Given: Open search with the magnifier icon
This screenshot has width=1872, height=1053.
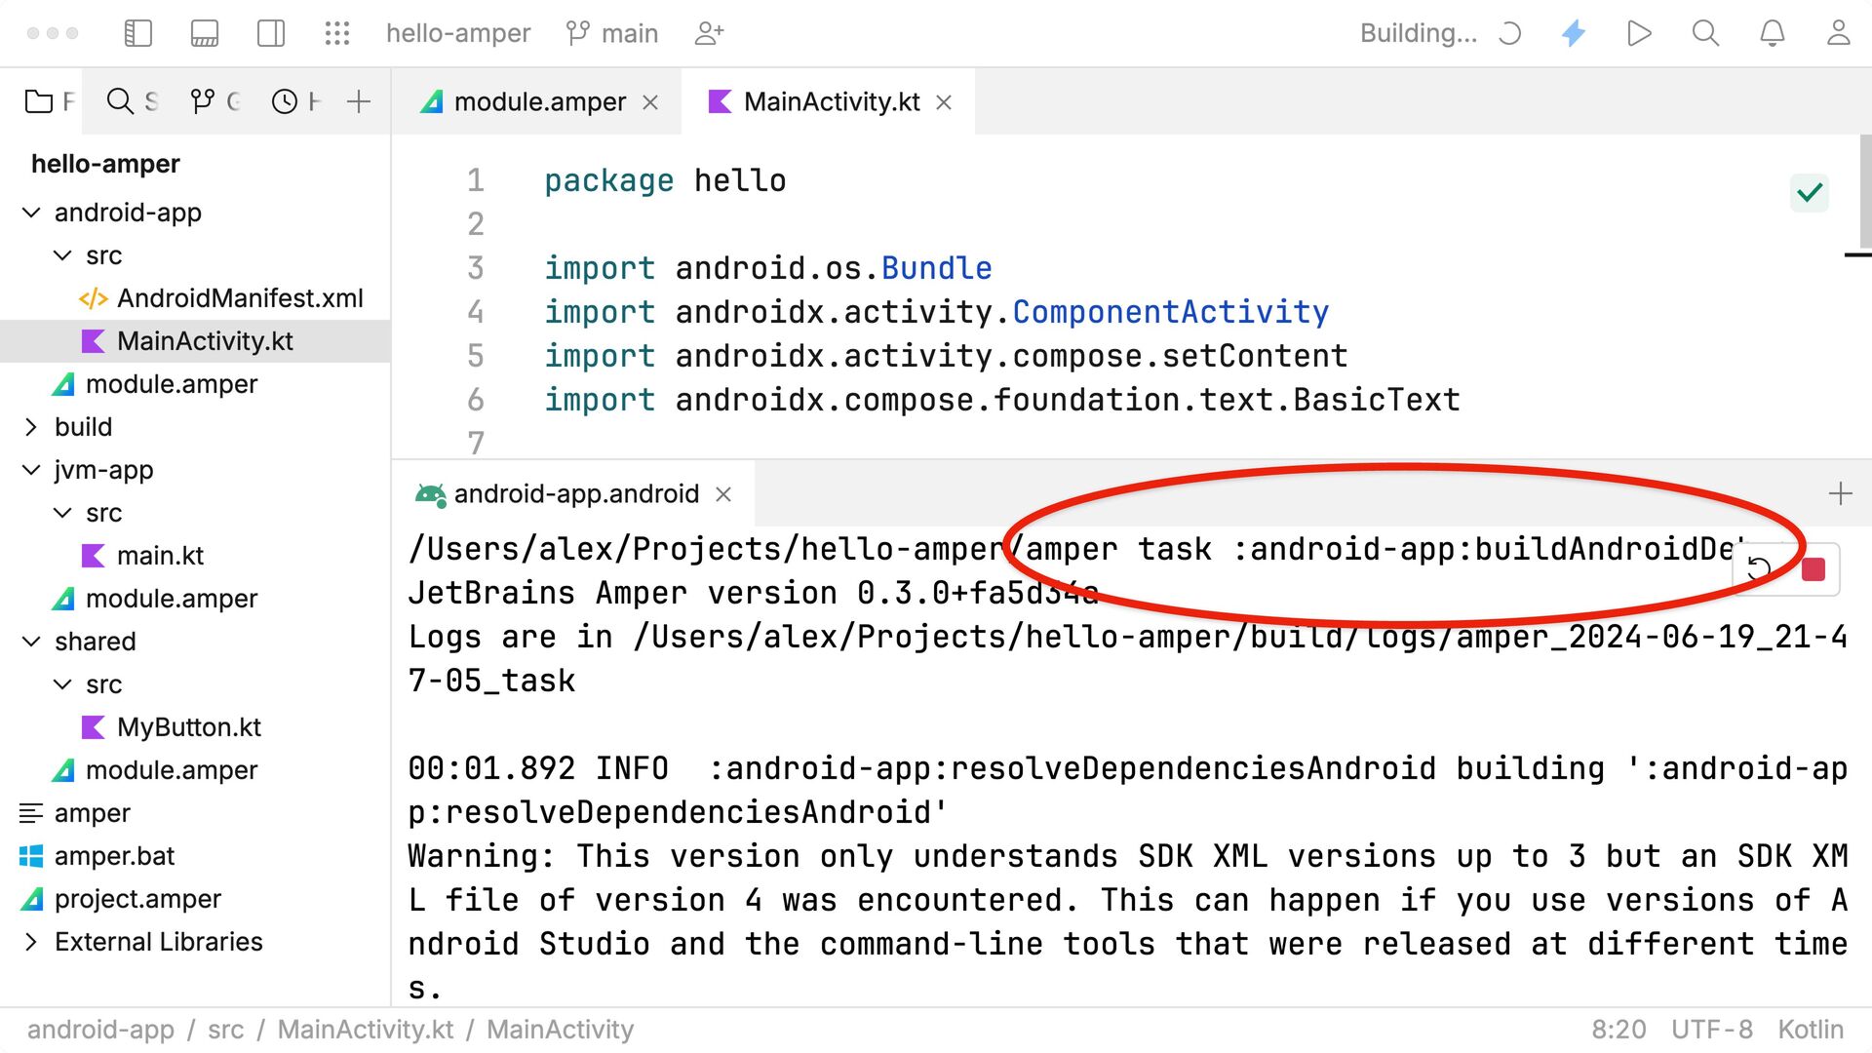Looking at the screenshot, I should click(x=1705, y=33).
